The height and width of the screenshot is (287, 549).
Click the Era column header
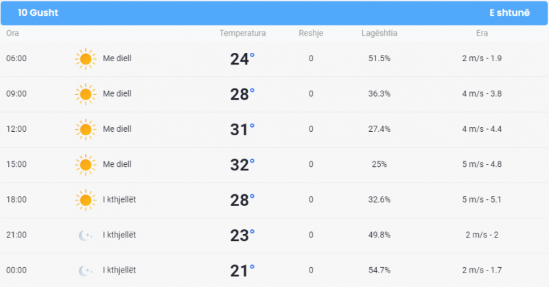pos(482,33)
